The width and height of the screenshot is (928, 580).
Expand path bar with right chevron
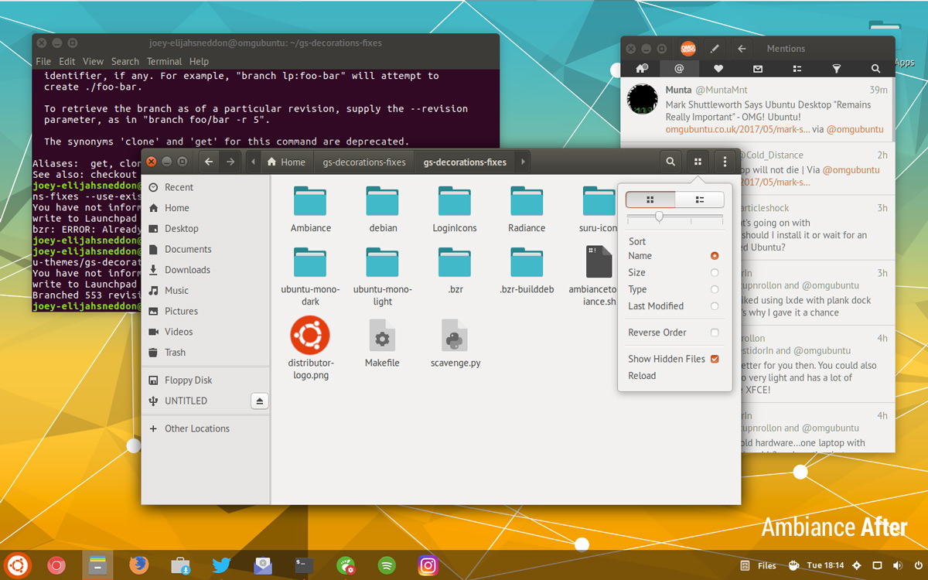pyautogui.click(x=524, y=162)
